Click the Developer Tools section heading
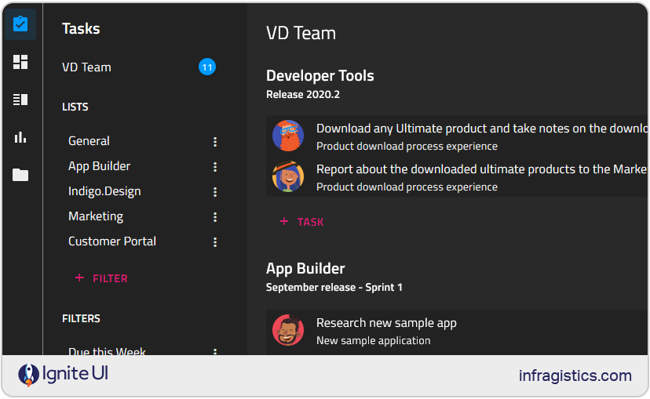Screen dimensions: 650x399 (320, 76)
